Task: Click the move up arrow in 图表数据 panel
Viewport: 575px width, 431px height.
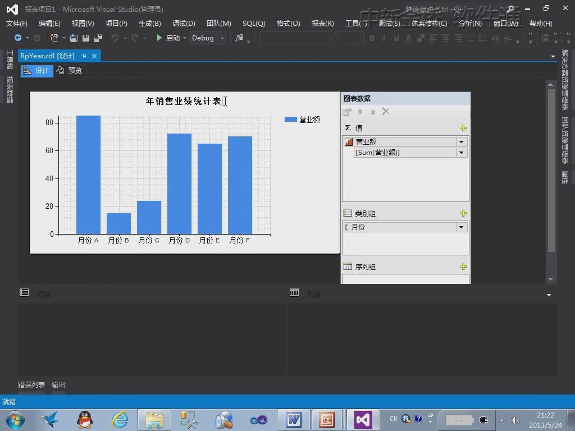Action: (373, 112)
